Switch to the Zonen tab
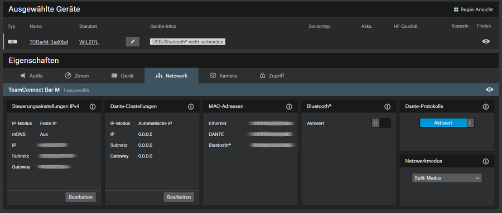The image size is (502, 213). pos(77,76)
